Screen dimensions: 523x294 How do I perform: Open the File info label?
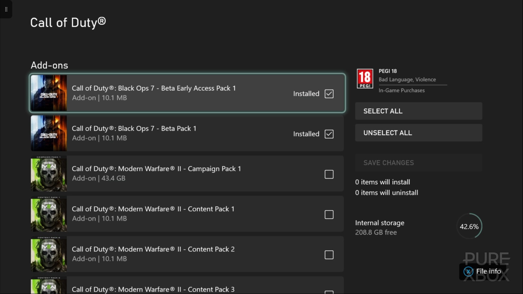pyautogui.click(x=488, y=271)
